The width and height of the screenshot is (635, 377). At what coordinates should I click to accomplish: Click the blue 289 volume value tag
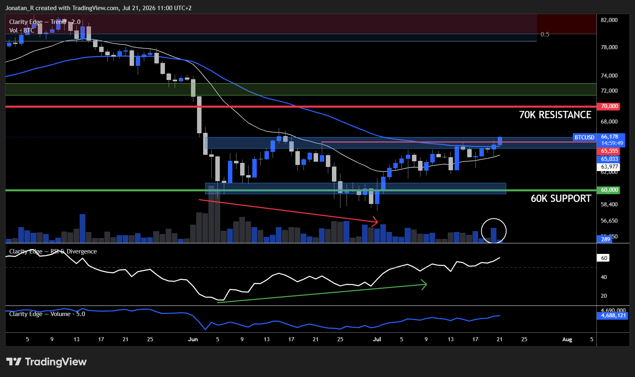(605, 239)
